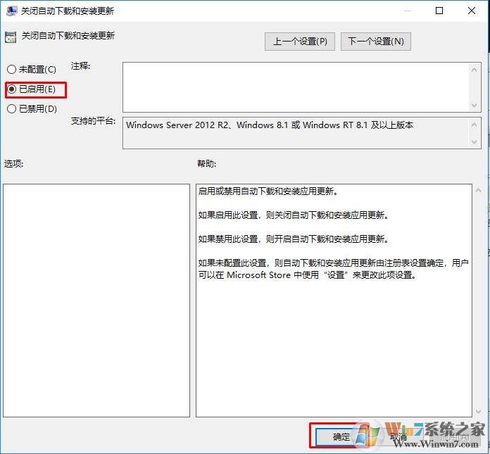Click the supported platform text Windows Server 2012 R2

(270, 125)
